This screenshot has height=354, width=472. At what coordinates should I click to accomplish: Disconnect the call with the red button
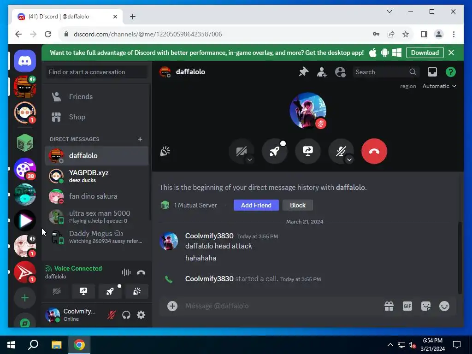point(374,151)
